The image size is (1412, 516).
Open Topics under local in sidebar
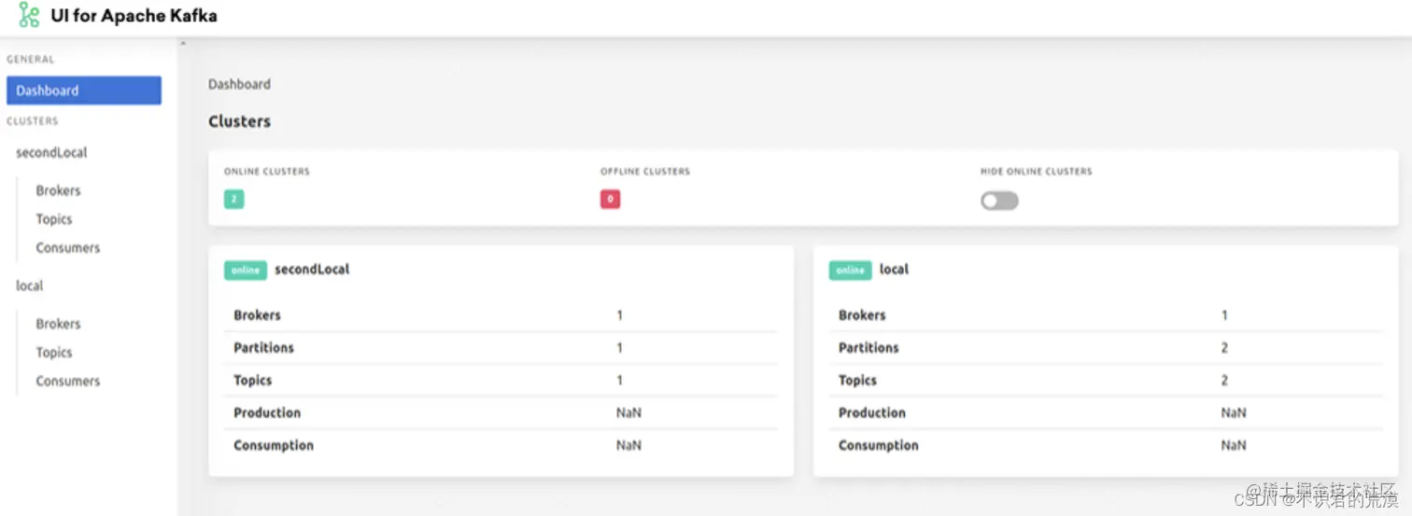click(x=54, y=353)
